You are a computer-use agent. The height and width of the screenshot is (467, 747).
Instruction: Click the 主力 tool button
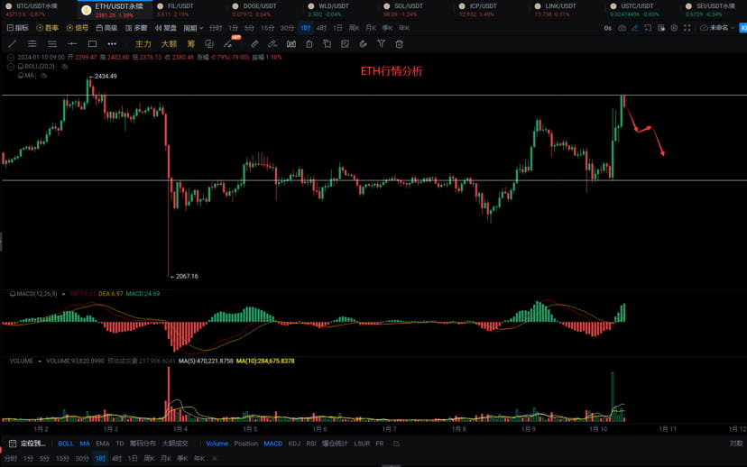143,44
